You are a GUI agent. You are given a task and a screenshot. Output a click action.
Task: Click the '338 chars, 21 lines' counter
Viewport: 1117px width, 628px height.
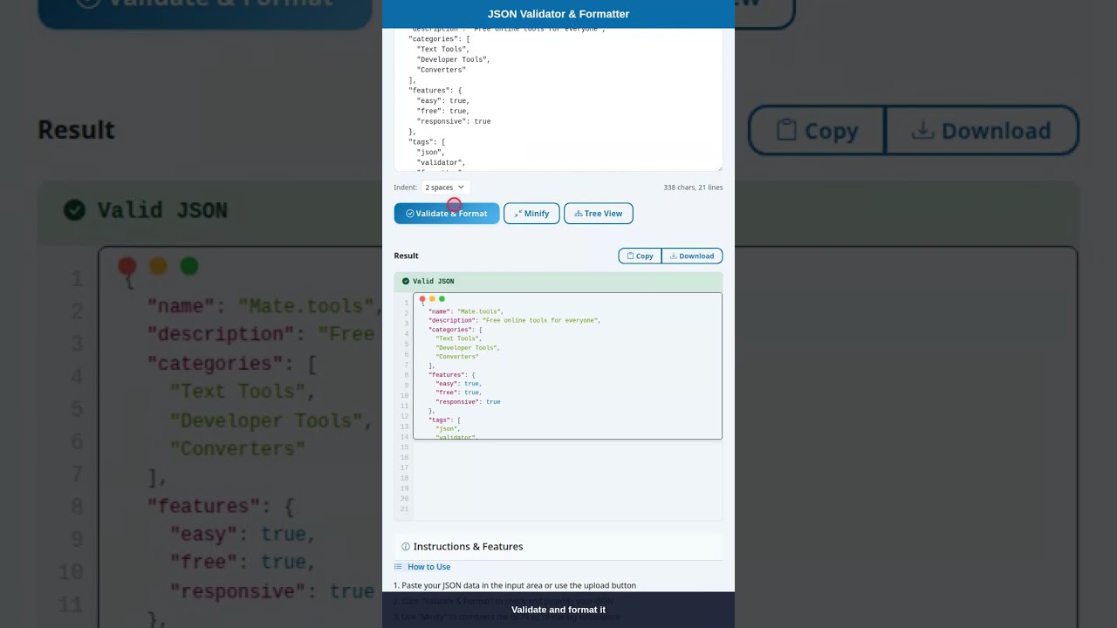693,188
